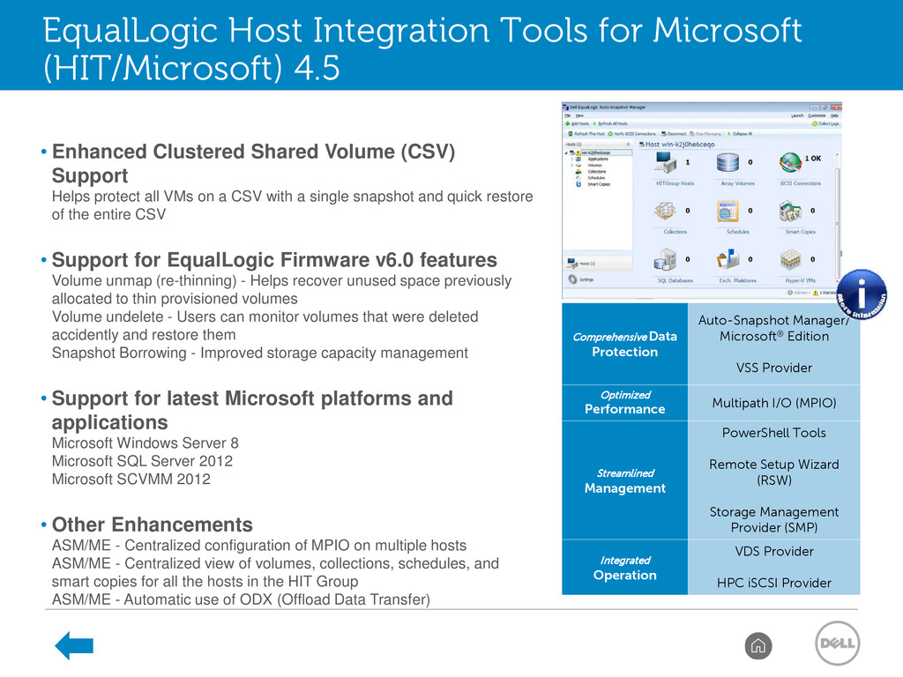Open the Exch. Mailstores mailbox icon
This screenshot has height=677, width=903.
(728, 259)
